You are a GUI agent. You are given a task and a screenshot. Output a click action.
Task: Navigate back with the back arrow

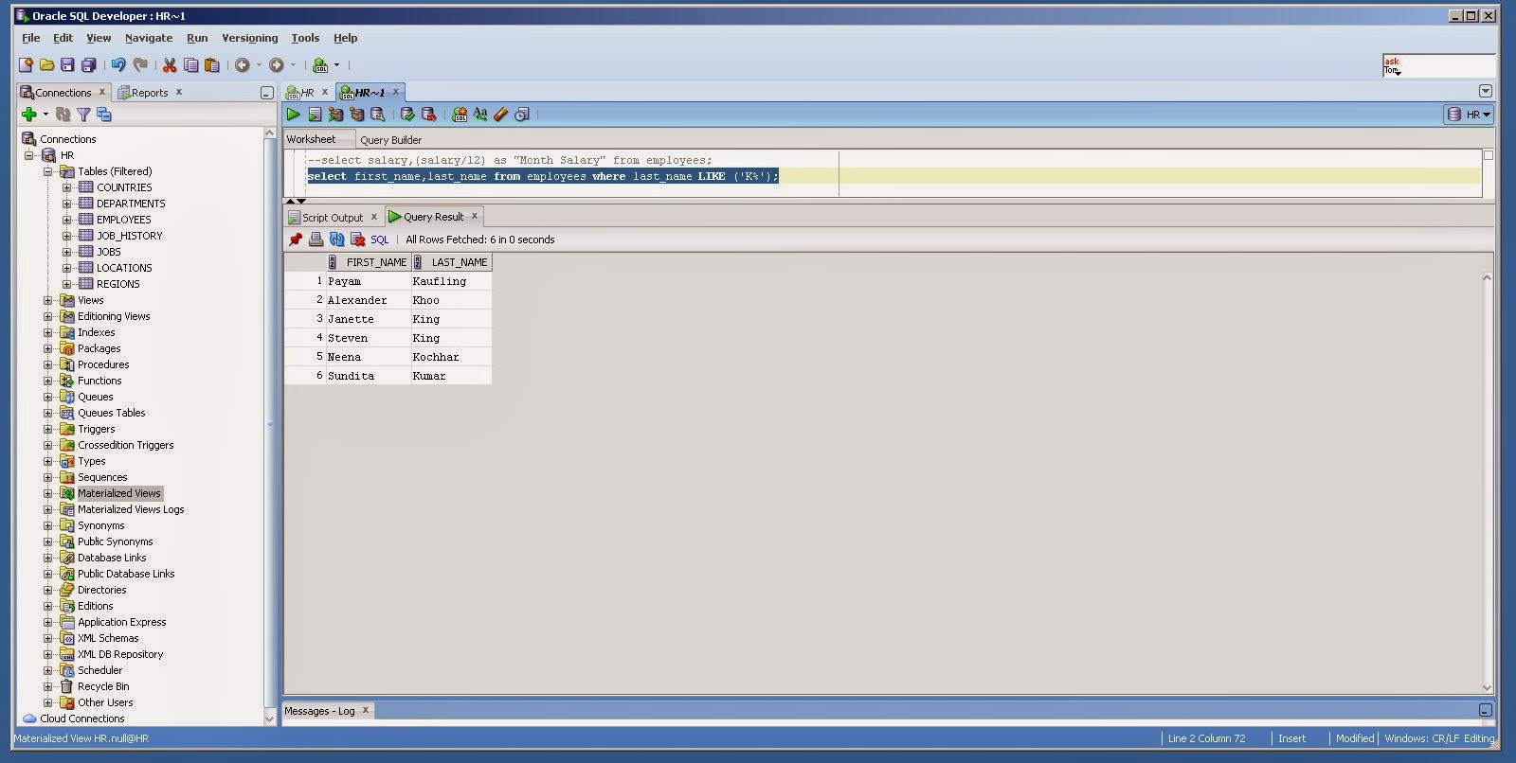(x=243, y=65)
